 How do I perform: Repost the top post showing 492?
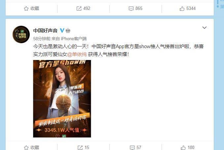coord(83,9)
